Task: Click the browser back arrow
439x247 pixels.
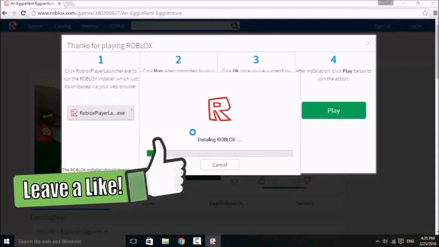Action: (x=5, y=13)
